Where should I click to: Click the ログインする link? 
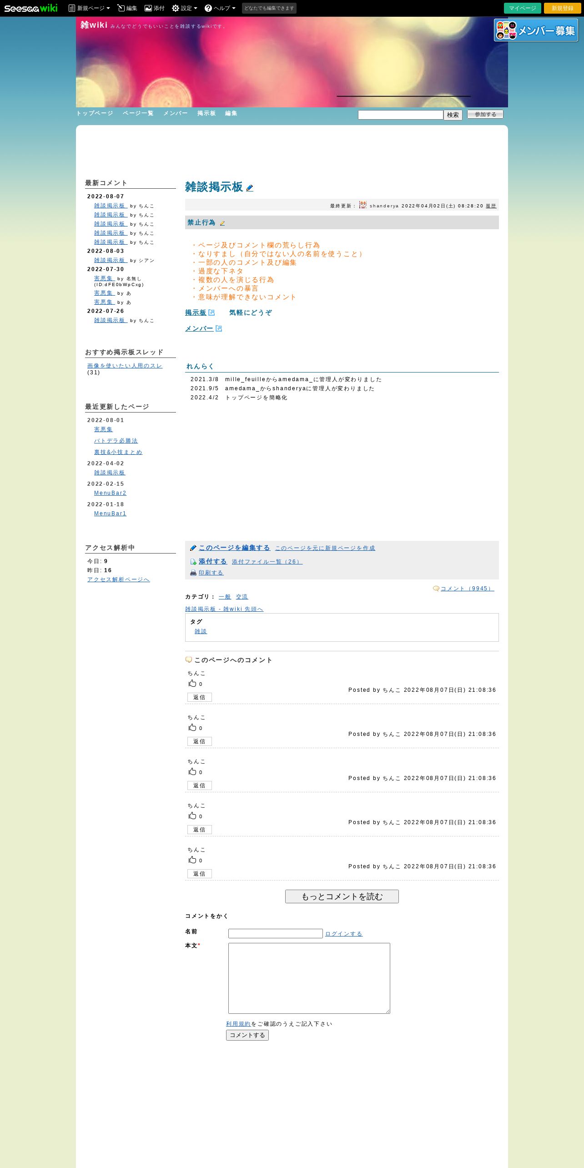coord(344,934)
